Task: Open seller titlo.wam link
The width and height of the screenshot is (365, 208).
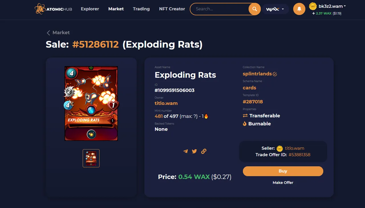Action: pos(295,148)
